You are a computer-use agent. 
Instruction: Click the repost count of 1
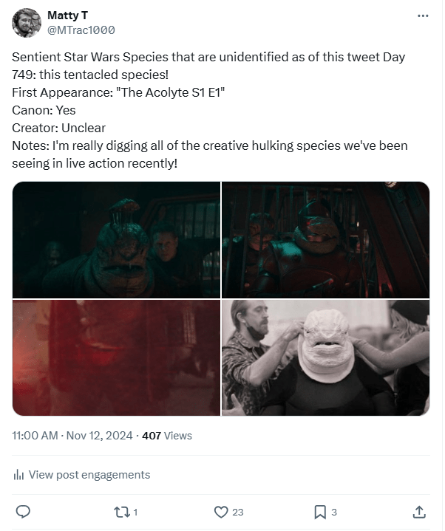(135, 512)
